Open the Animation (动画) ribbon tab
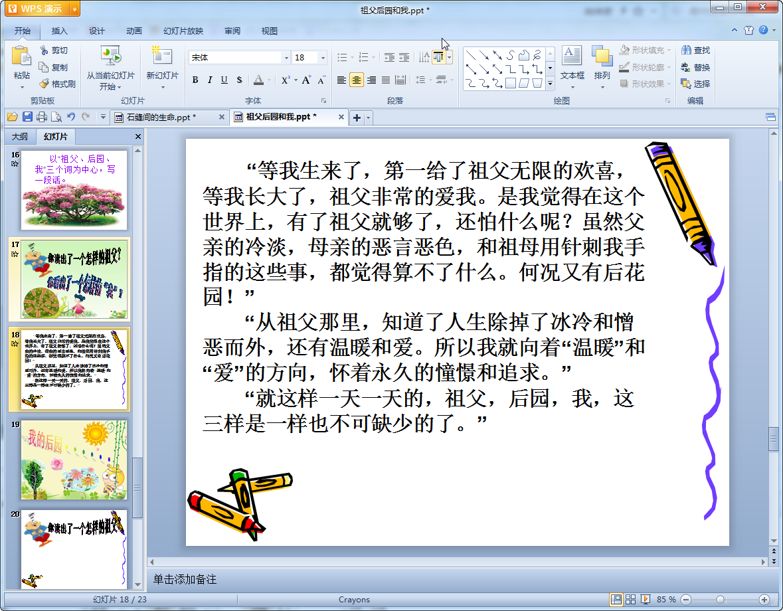This screenshot has width=783, height=611. click(134, 31)
